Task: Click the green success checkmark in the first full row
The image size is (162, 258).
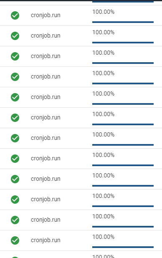Action: point(15,15)
